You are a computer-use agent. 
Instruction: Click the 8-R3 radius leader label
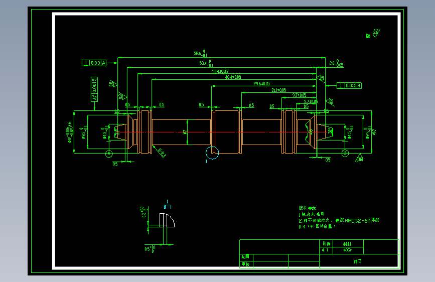click(162, 153)
